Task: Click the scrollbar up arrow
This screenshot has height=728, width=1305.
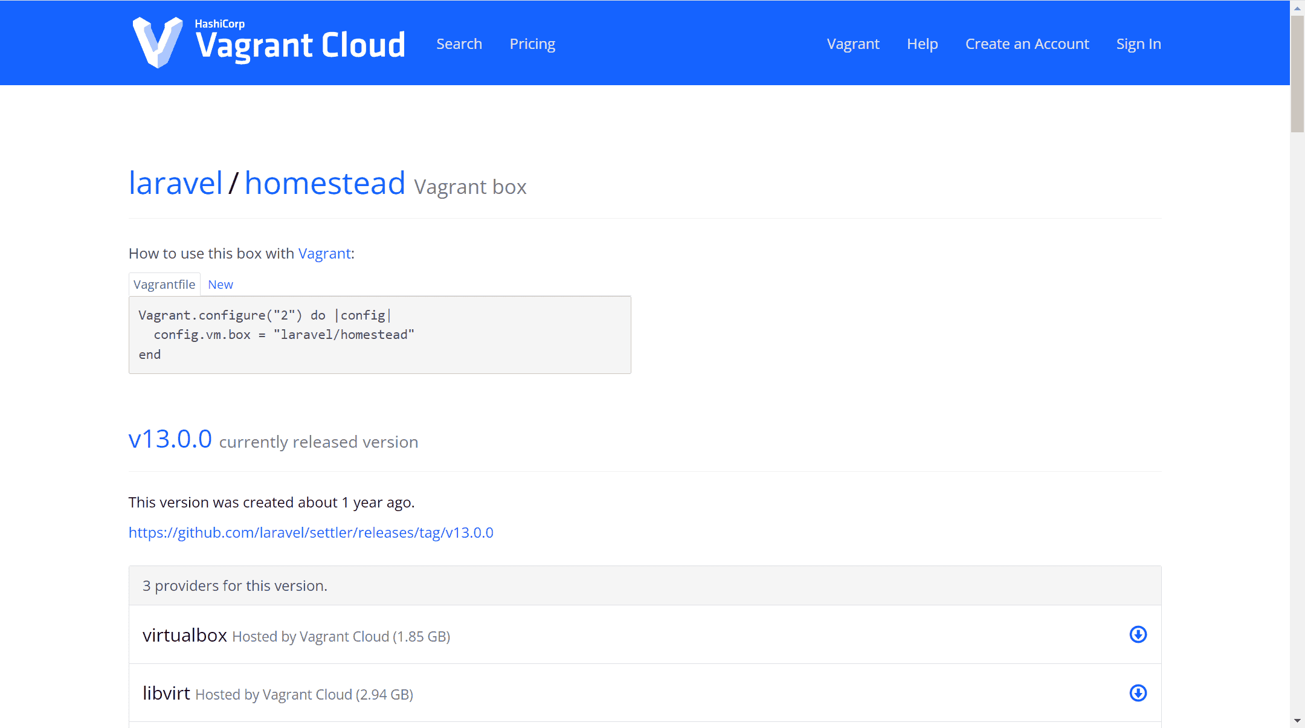Action: (1297, 8)
